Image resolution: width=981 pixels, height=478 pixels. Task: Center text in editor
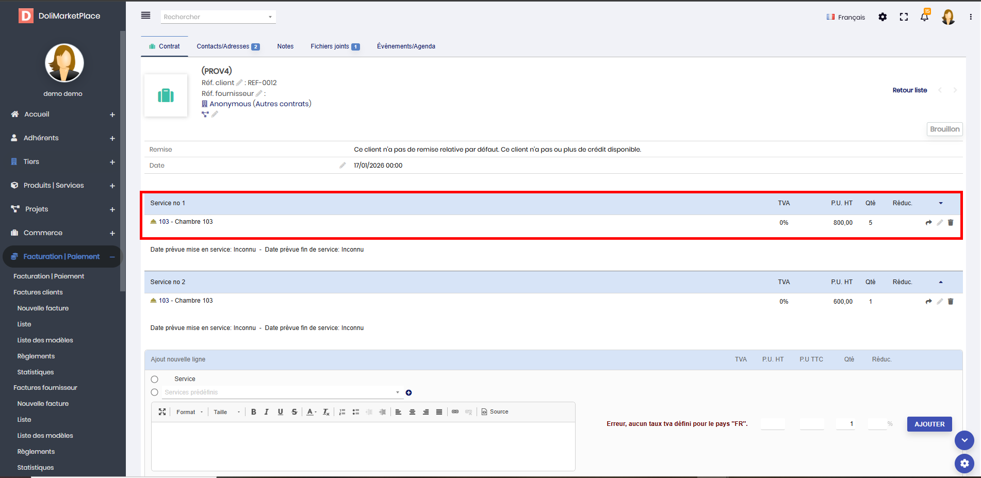tap(412, 412)
